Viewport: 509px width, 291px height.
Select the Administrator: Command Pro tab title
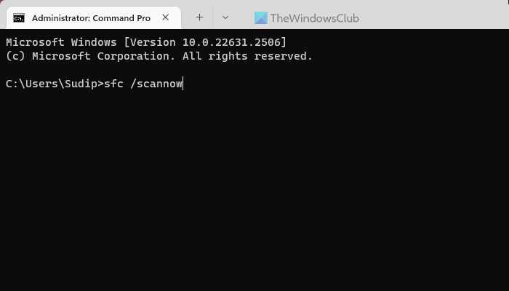[91, 18]
